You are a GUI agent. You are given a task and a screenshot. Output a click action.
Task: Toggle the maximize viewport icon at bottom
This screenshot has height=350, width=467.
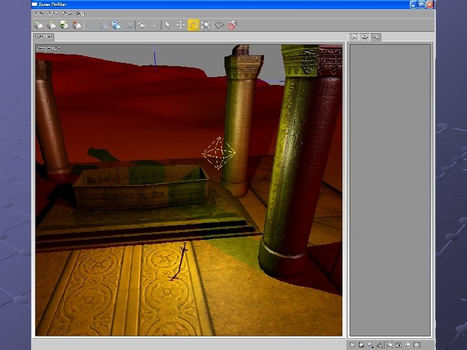pos(416,344)
